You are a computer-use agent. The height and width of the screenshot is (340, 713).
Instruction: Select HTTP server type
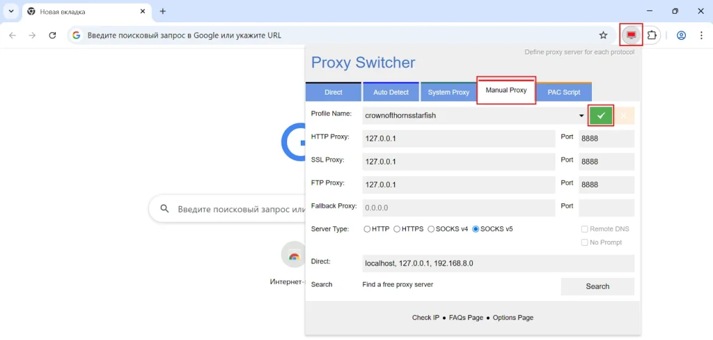click(x=367, y=229)
